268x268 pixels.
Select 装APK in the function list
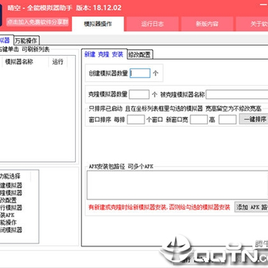click(7, 215)
